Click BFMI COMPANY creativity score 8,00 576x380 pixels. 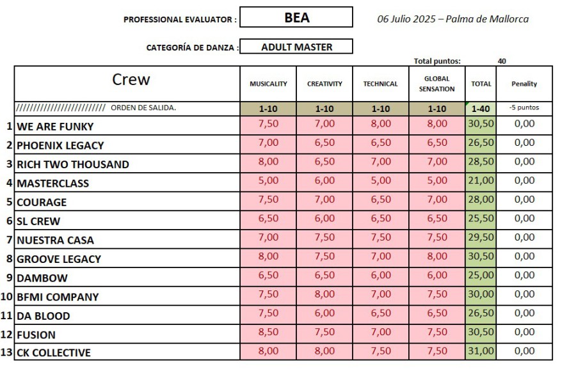pyautogui.click(x=324, y=294)
